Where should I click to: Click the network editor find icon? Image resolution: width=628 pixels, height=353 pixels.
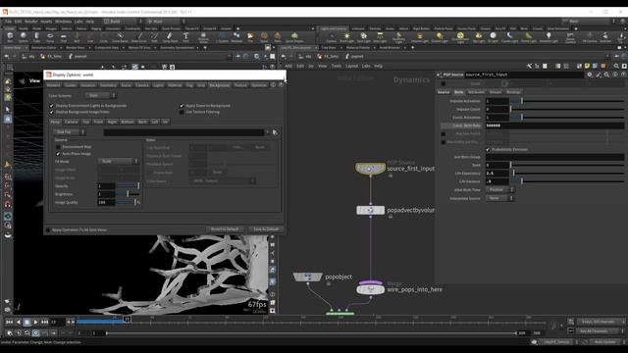point(616,66)
